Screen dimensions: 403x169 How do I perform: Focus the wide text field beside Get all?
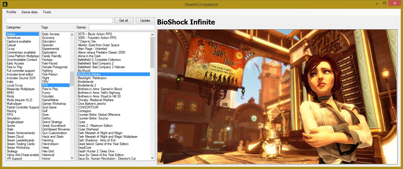click(59, 21)
